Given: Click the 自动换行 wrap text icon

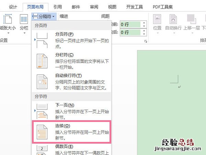Looking at the screenshot, I should pyautogui.click(x=173, y=19).
